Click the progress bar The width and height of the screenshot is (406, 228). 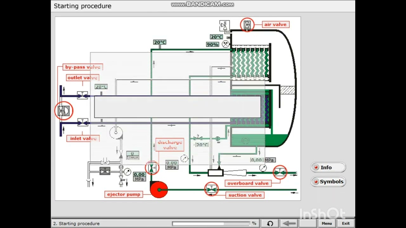tap(211, 224)
